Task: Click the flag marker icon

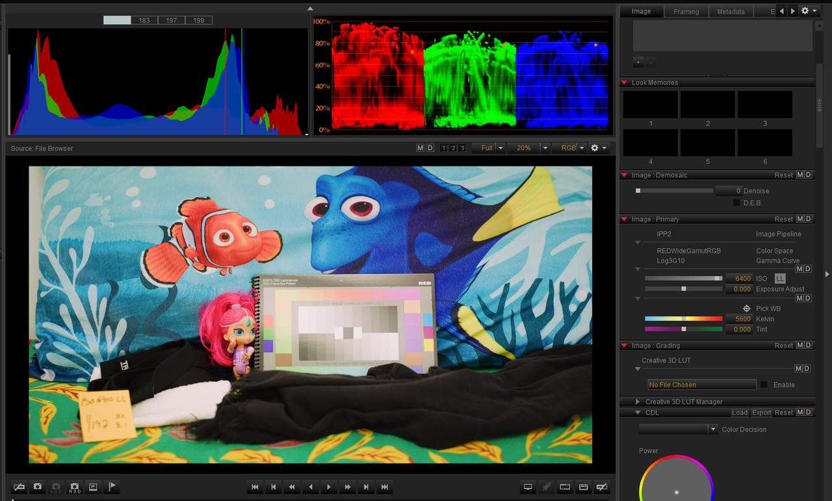Action: click(x=112, y=487)
